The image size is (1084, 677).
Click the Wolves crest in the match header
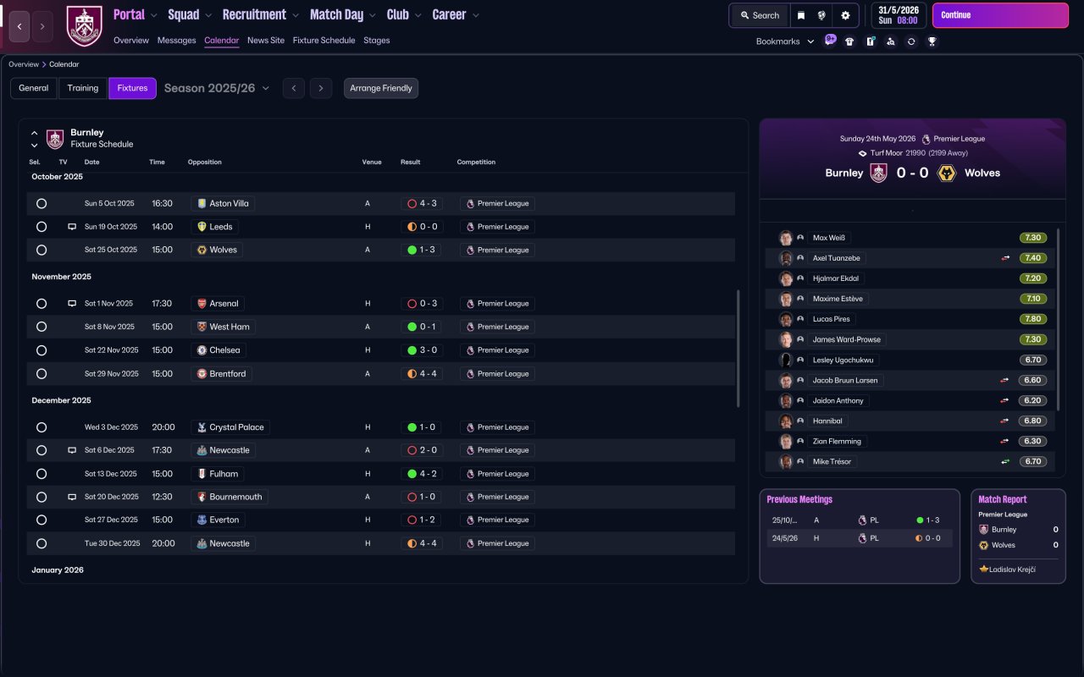948,173
